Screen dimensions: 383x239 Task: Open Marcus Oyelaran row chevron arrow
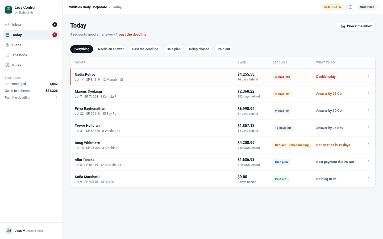tap(369, 93)
